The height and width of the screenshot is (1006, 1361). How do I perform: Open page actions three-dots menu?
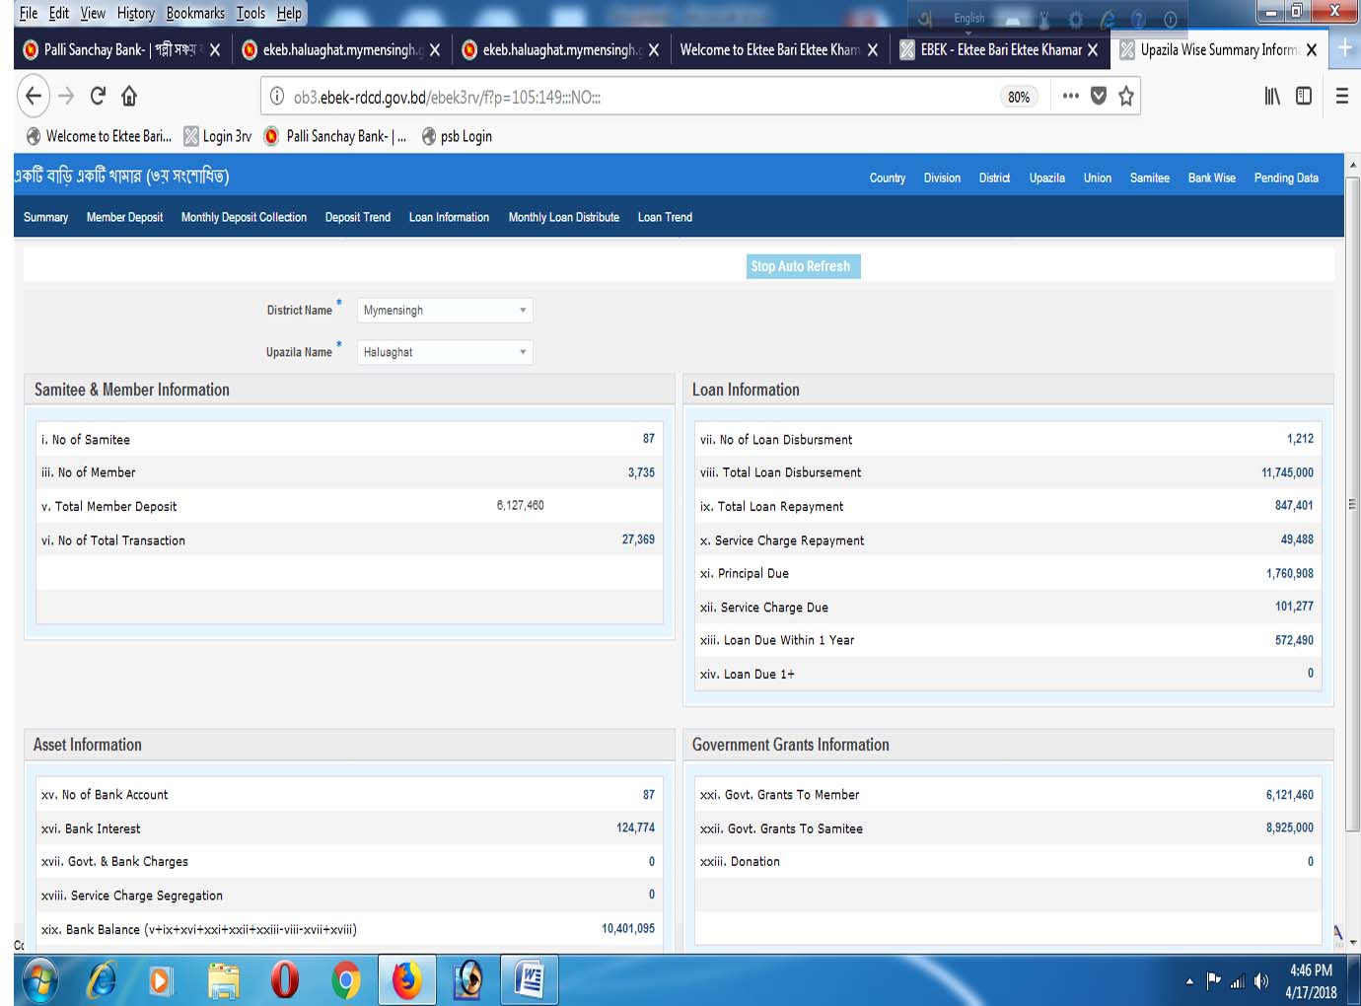[x=1070, y=97]
